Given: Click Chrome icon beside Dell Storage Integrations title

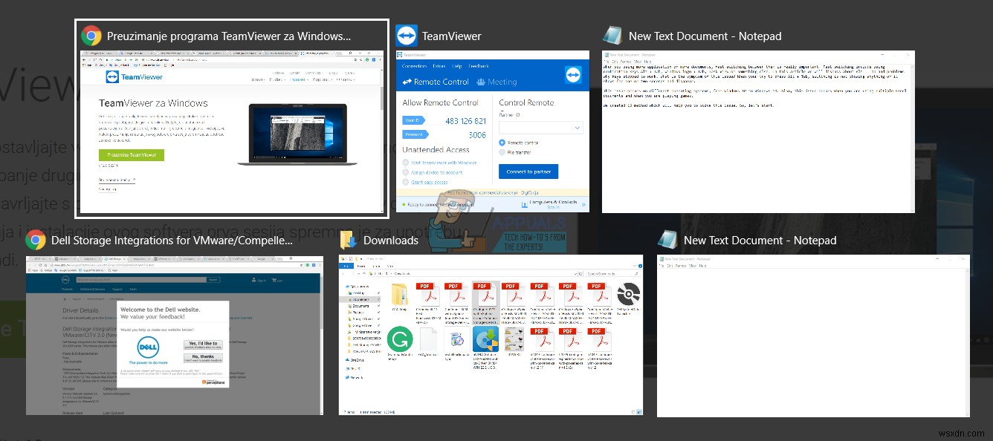Looking at the screenshot, I should click(36, 240).
